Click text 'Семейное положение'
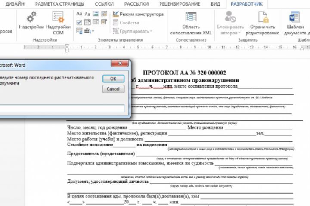The width and height of the screenshot is (310, 206). pos(90,145)
